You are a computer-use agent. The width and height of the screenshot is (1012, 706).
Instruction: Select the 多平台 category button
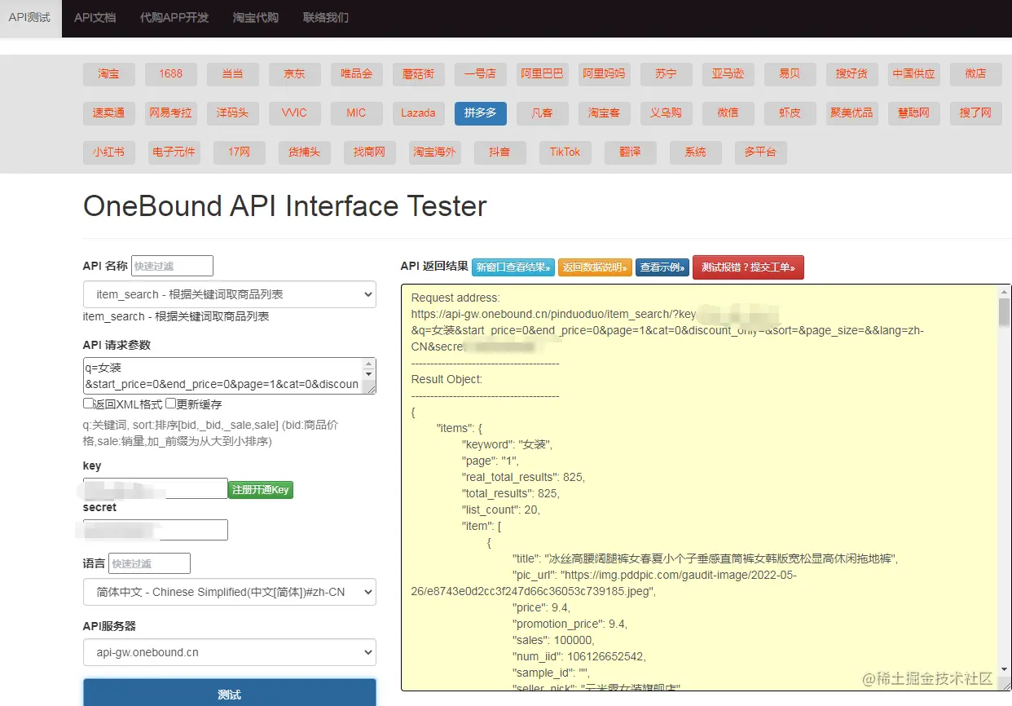point(761,152)
